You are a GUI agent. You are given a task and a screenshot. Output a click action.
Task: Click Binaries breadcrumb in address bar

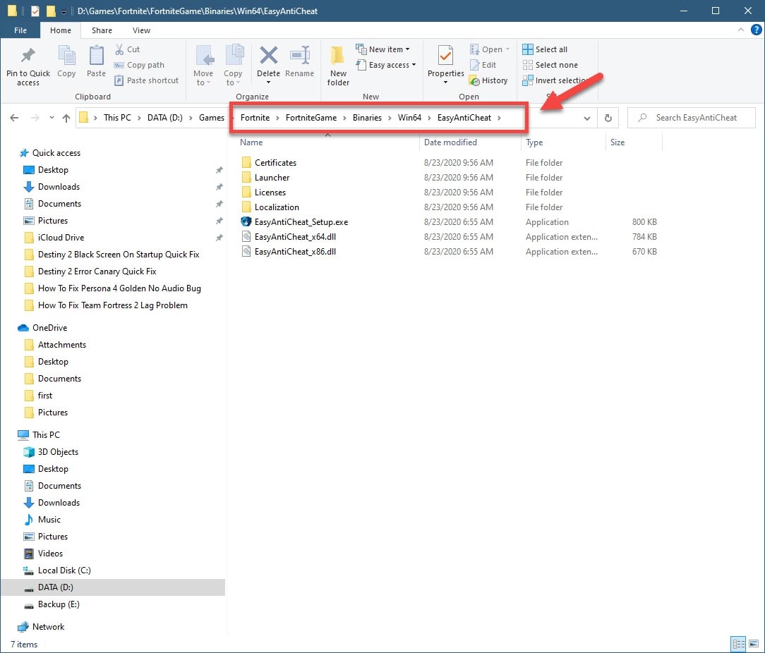[x=368, y=118]
